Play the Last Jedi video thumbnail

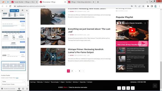point(53,36)
